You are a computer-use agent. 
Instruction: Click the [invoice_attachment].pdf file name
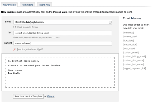point(30,49)
